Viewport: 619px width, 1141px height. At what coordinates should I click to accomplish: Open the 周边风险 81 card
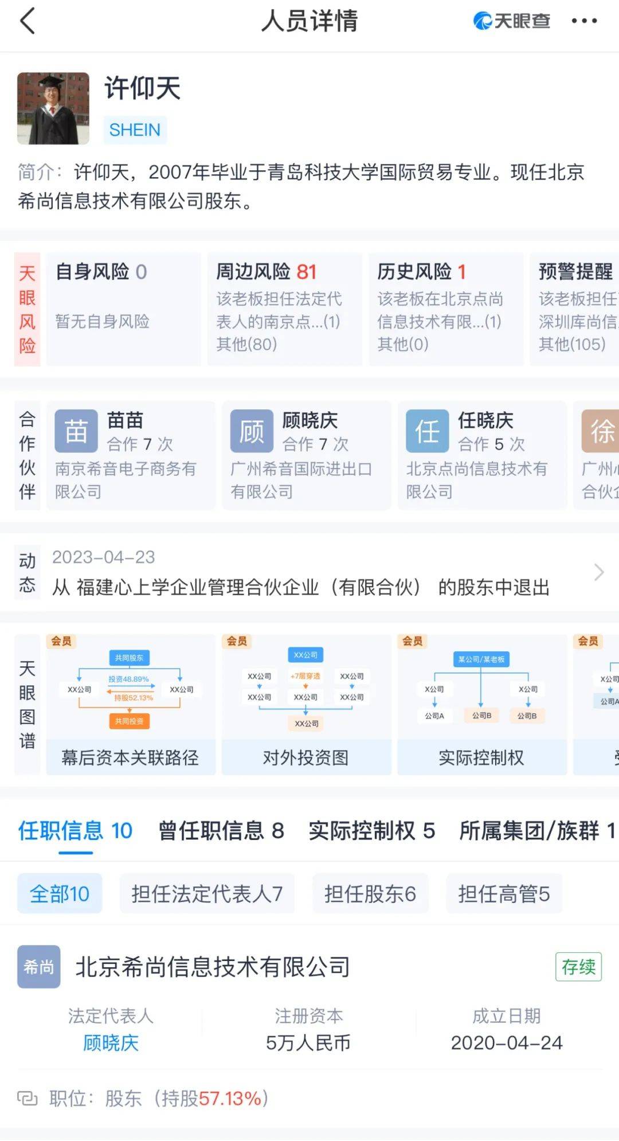pyautogui.click(x=285, y=308)
